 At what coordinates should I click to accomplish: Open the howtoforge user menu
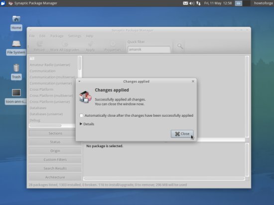pos(264,3)
